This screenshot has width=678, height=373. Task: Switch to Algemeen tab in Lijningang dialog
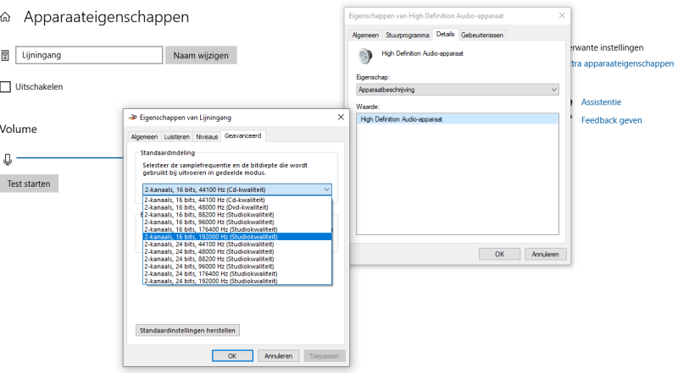click(x=144, y=137)
